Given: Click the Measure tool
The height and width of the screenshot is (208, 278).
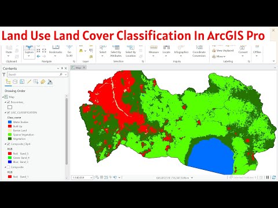Looking at the screenshot, I should coord(153,51).
